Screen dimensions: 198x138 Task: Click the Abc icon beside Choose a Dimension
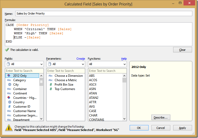click(x=51, y=76)
